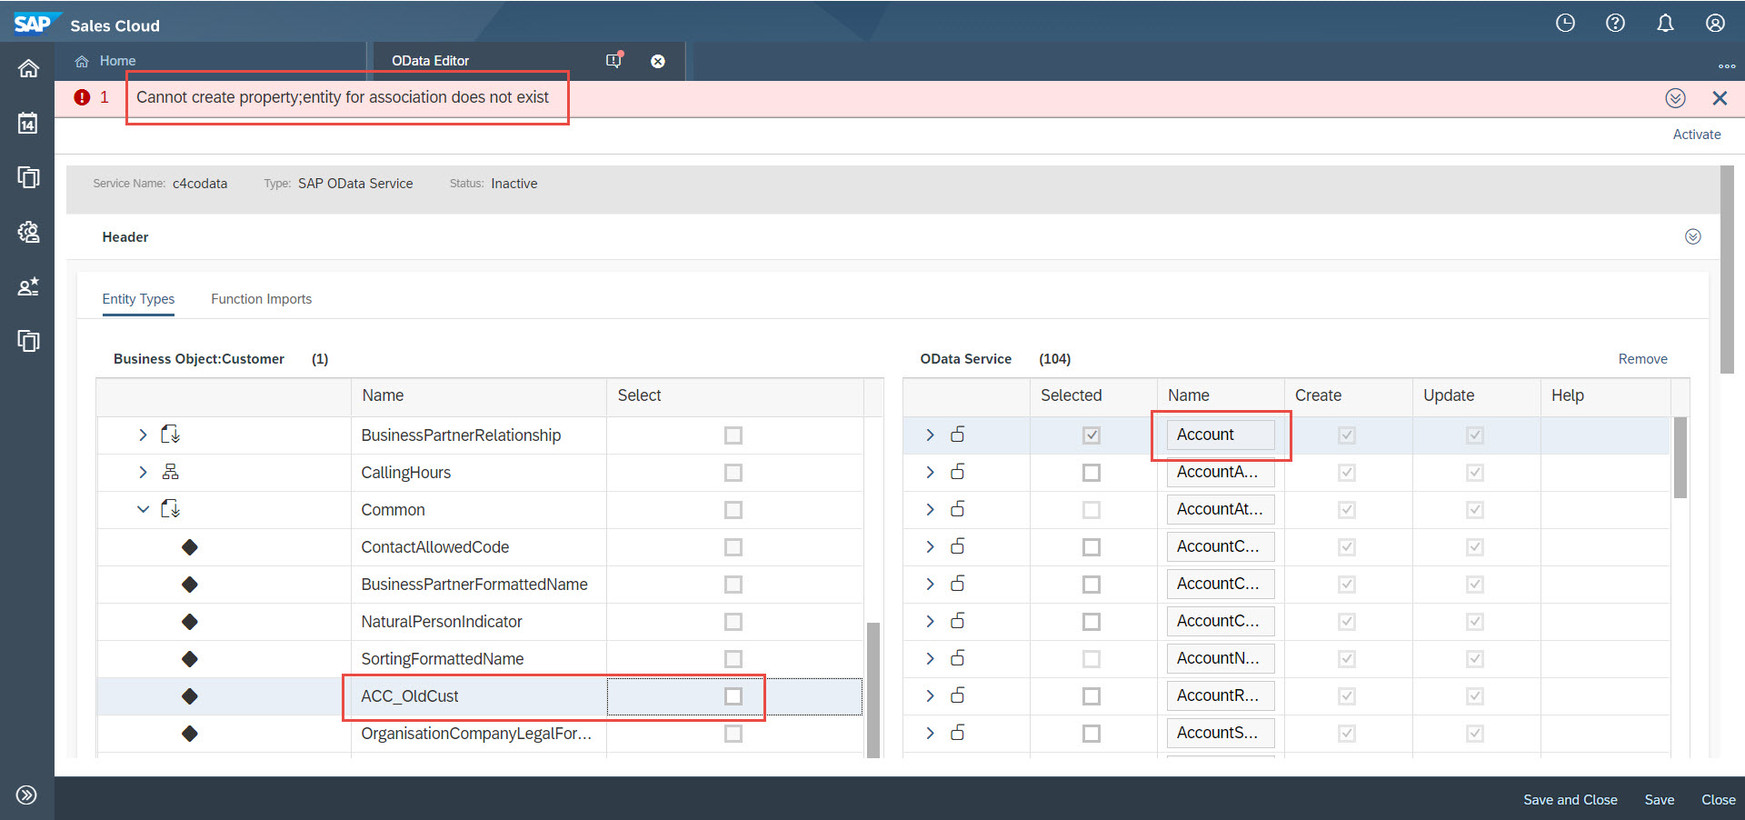Click the Common node icon
Screen dimensions: 1745x820
[170, 509]
